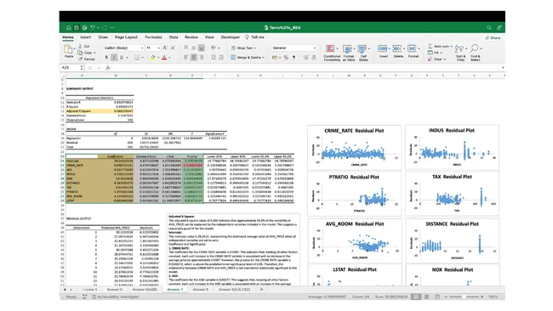Switch to Answer 8 sheet tab

(x=200, y=290)
